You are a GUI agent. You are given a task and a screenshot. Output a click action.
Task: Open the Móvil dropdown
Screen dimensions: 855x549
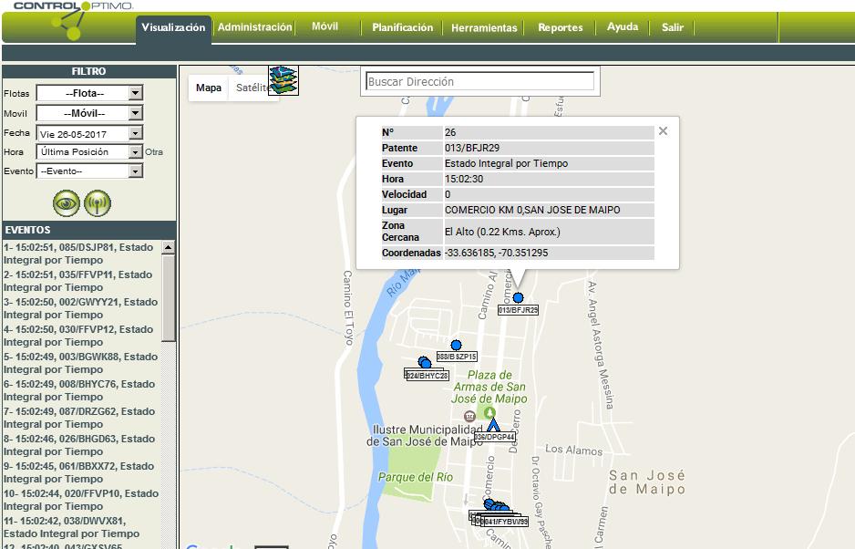coord(89,113)
